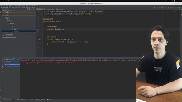Collapse all in Project panel header
The width and height of the screenshot is (182, 102).
31,9
